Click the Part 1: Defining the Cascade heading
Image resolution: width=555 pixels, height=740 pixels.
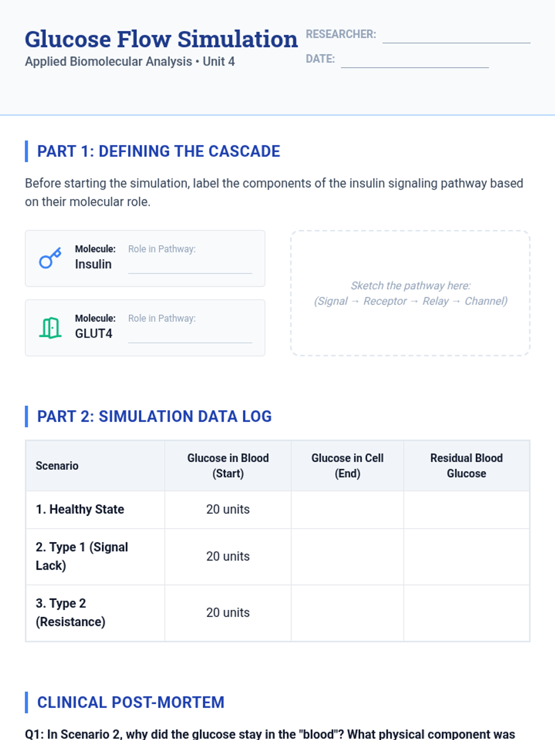(159, 151)
